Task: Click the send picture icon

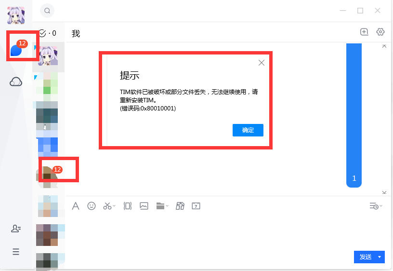Action: pyautogui.click(x=144, y=206)
